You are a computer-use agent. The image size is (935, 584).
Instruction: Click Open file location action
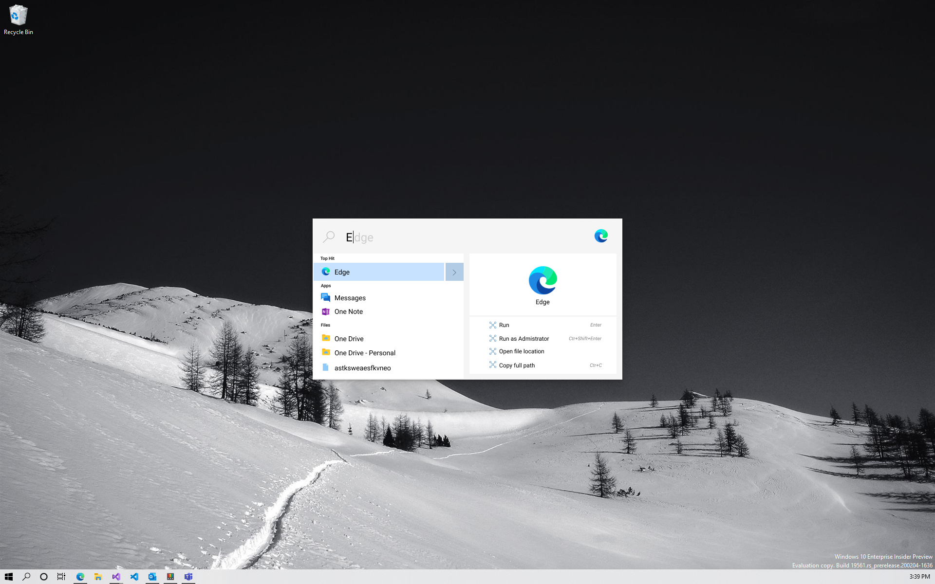point(521,351)
